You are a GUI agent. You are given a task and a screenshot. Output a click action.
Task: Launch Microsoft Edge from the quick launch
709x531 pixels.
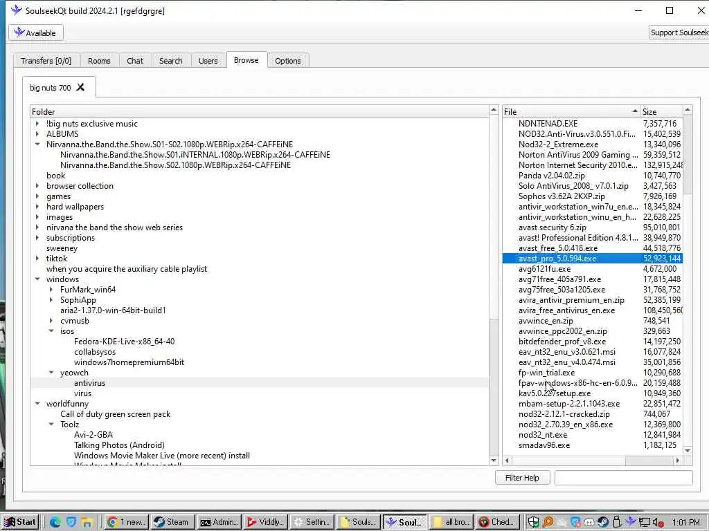(55, 523)
